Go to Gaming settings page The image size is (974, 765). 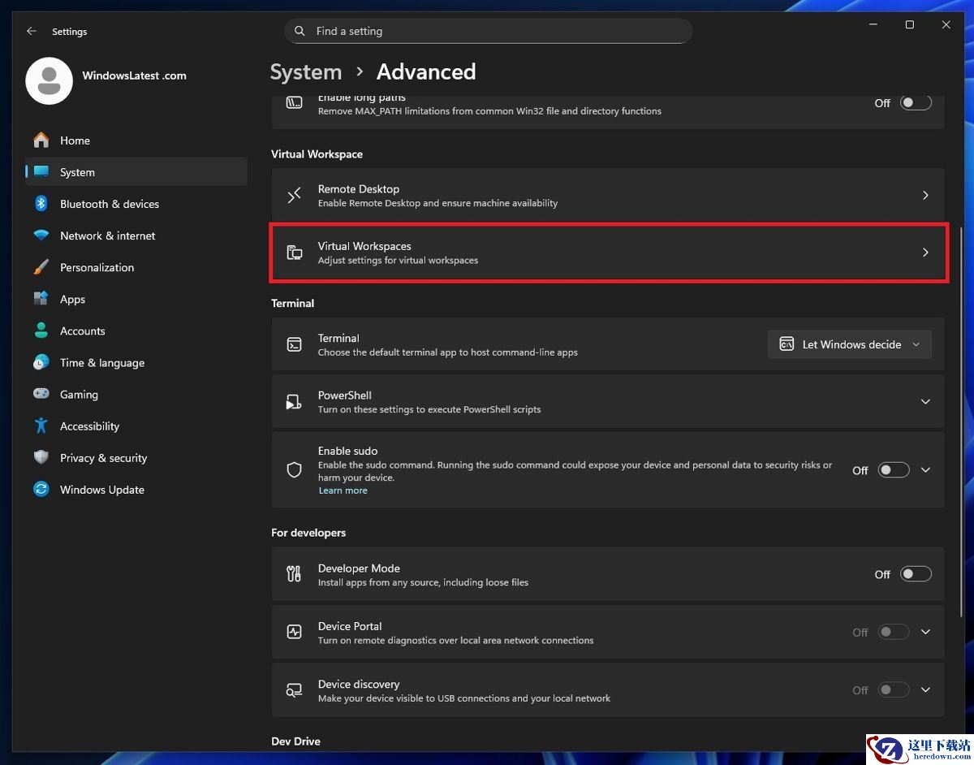(x=79, y=395)
